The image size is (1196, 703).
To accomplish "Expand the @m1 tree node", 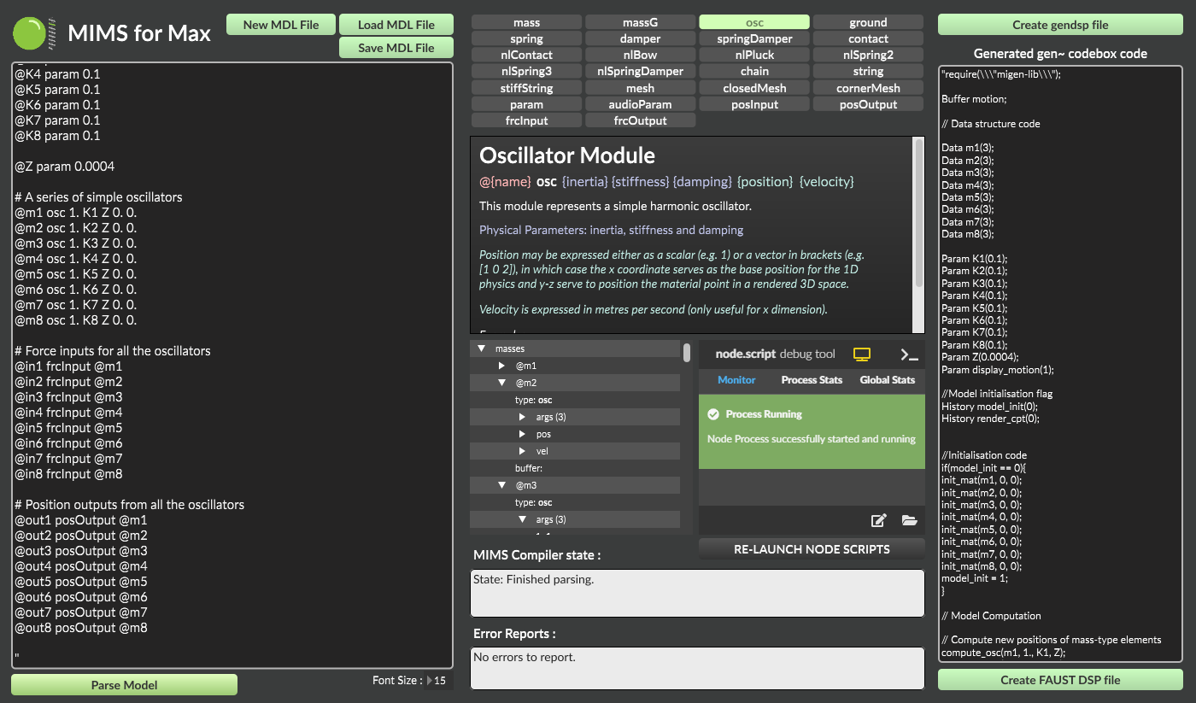I will [502, 366].
